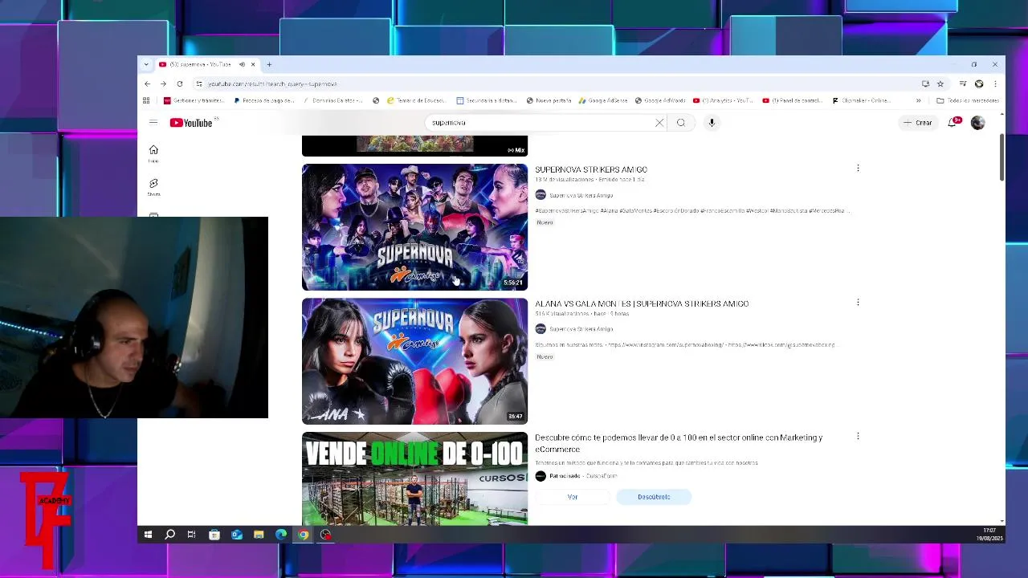The width and height of the screenshot is (1028, 578).
Task: Open Outlook from the taskbar
Action: 237,535
